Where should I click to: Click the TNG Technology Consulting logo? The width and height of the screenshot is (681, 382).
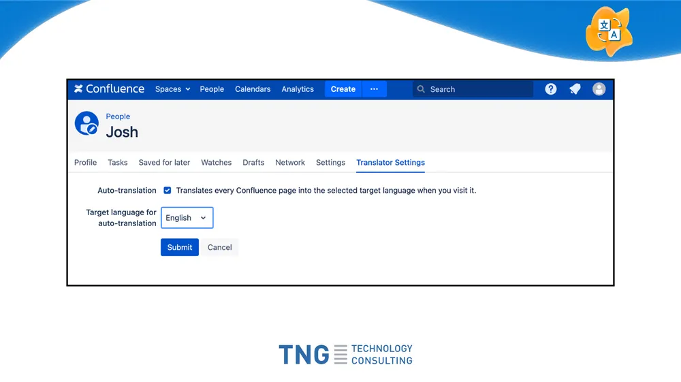(345, 354)
